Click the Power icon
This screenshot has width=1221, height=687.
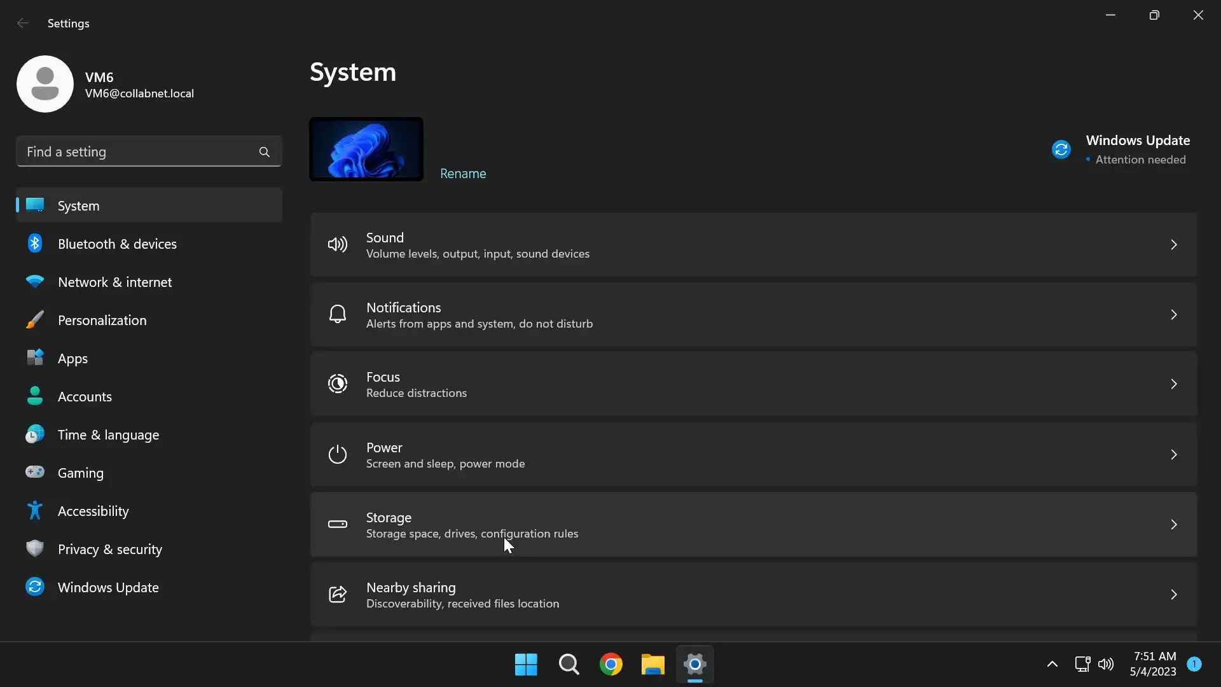(337, 454)
